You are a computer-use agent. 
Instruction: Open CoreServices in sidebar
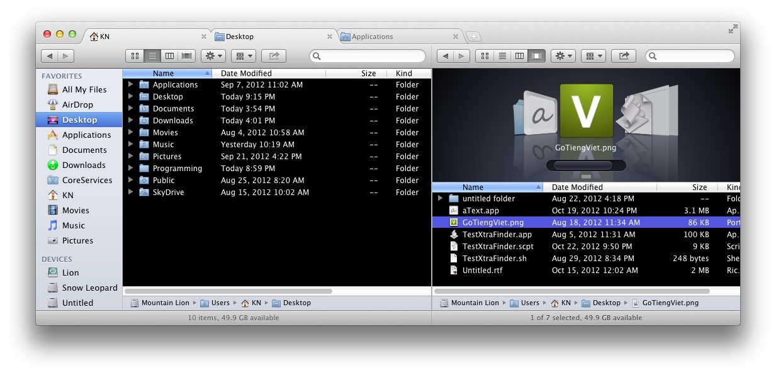(80, 180)
